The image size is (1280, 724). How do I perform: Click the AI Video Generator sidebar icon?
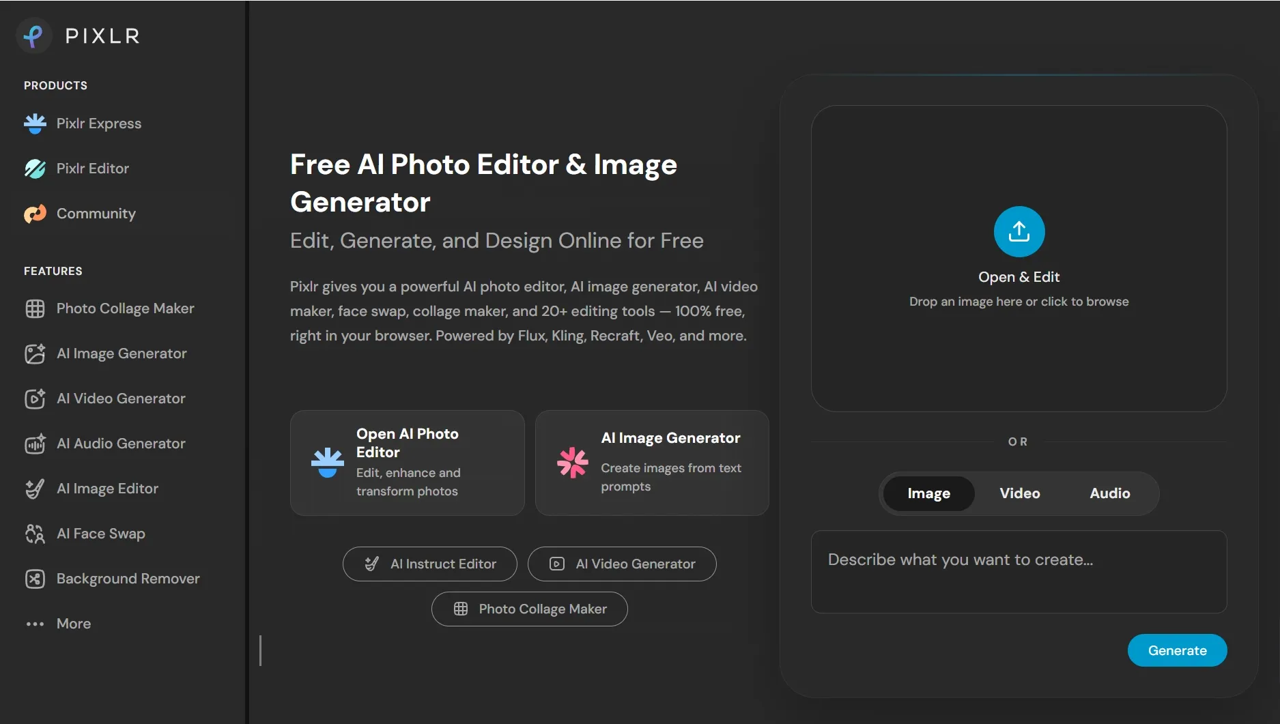[35, 399]
